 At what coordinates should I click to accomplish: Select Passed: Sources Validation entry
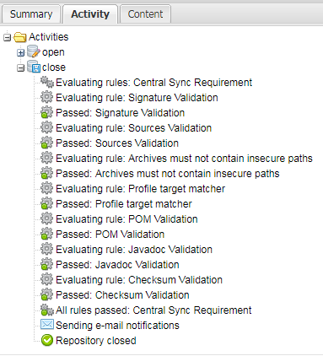(x=117, y=143)
